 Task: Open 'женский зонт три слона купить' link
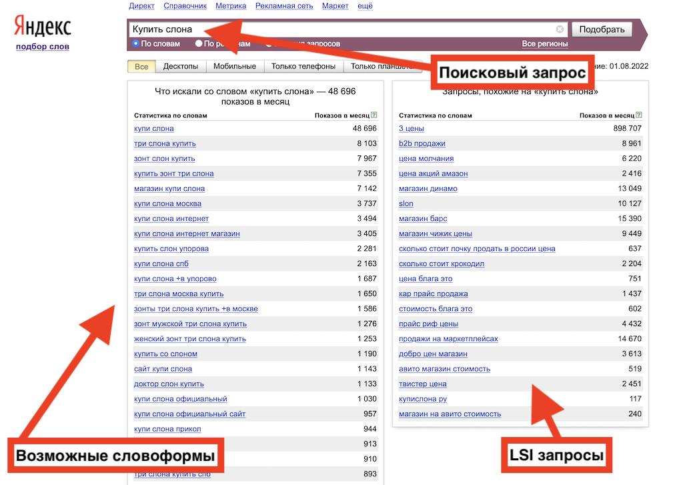coord(190,339)
